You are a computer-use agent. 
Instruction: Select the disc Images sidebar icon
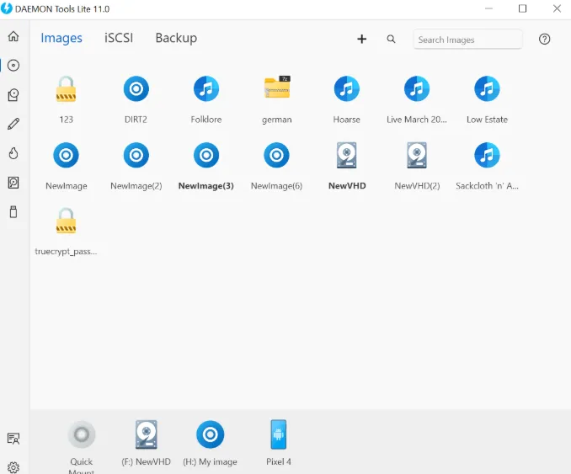click(13, 66)
